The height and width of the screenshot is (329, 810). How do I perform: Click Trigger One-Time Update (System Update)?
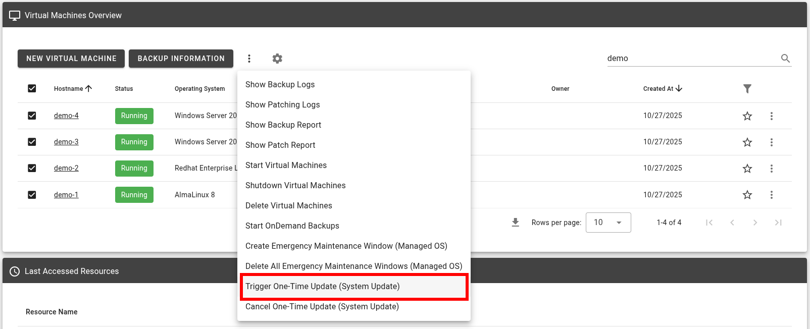tap(353, 286)
